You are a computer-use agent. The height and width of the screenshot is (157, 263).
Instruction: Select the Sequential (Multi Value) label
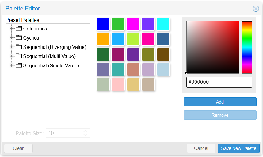point(49,56)
